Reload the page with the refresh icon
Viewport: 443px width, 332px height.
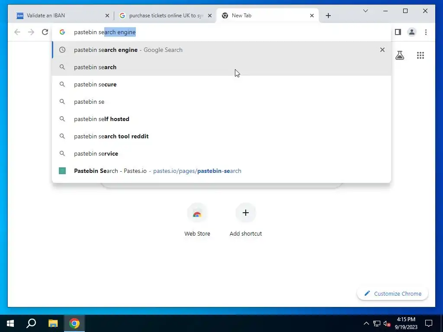[45, 32]
